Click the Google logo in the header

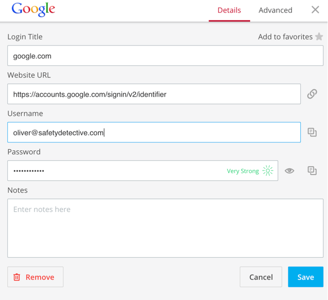click(33, 10)
